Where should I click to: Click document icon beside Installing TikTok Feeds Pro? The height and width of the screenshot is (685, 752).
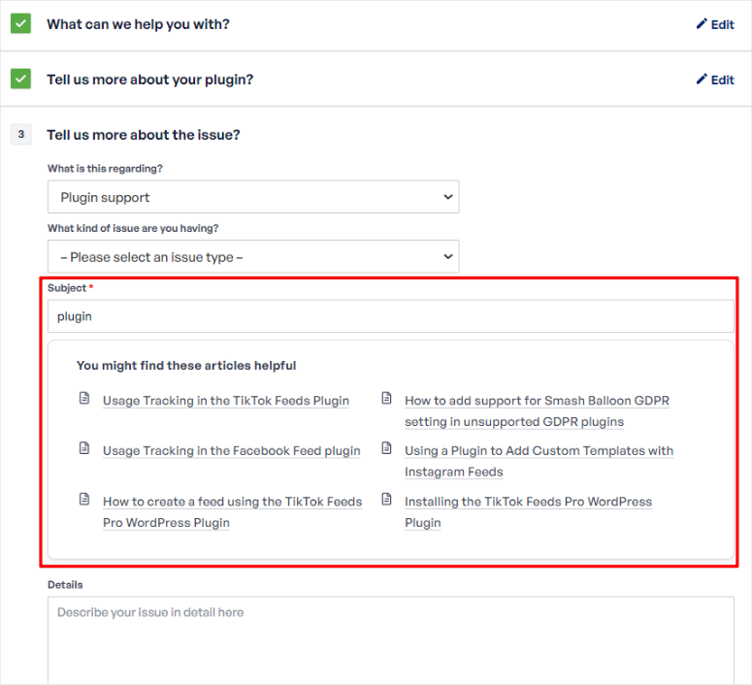(386, 500)
